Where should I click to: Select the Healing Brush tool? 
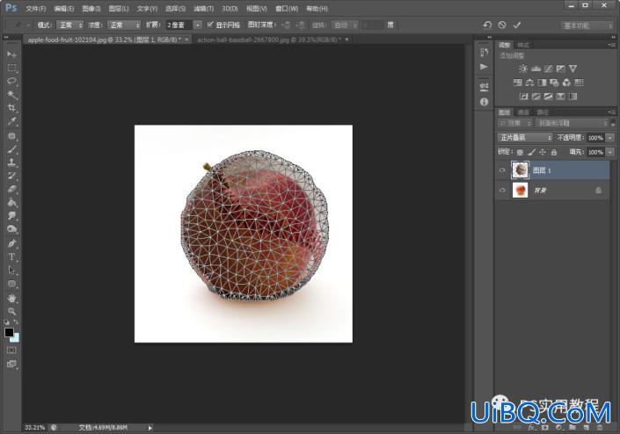pos(11,136)
